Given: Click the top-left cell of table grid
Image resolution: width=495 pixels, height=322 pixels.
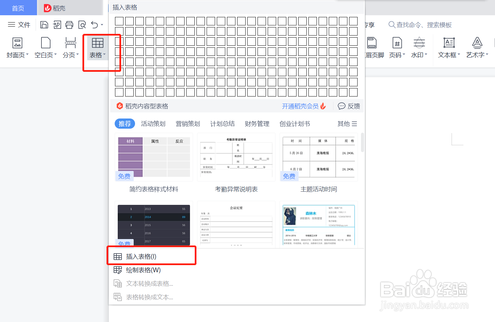Looking at the screenshot, I should tap(119, 21).
